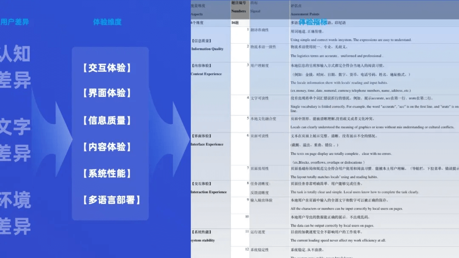Click 'The data can be output correctly' line

click(x=332, y=226)
